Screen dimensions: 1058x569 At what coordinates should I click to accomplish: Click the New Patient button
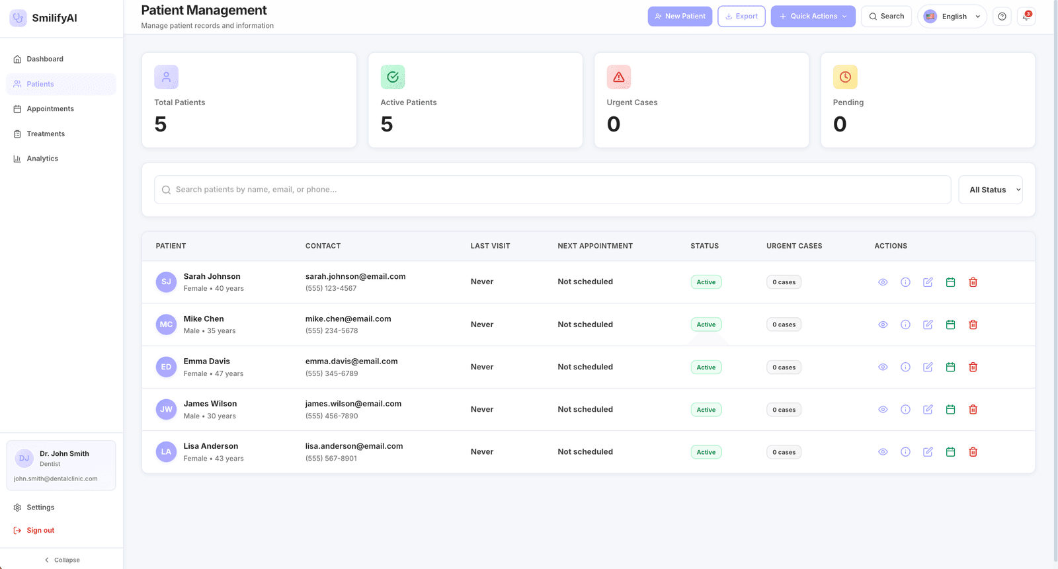coord(680,17)
